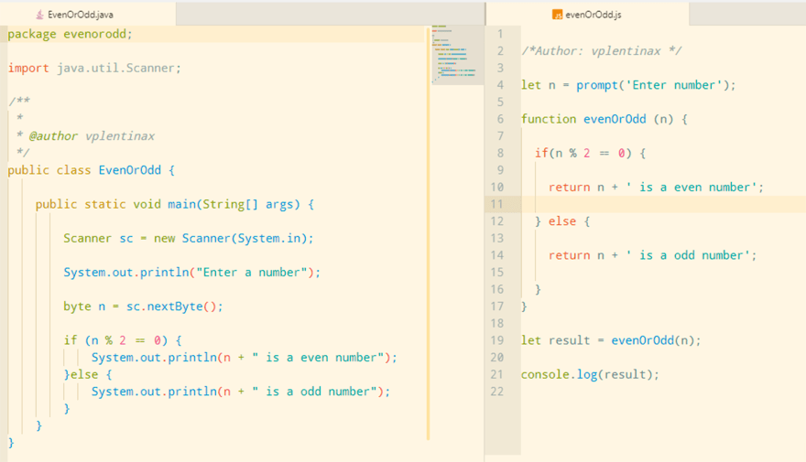Click line number 8 in JS gutter
The width and height of the screenshot is (806, 462).
[x=500, y=153]
